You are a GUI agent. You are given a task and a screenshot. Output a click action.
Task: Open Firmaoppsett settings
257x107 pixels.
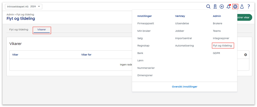(x=146, y=23)
